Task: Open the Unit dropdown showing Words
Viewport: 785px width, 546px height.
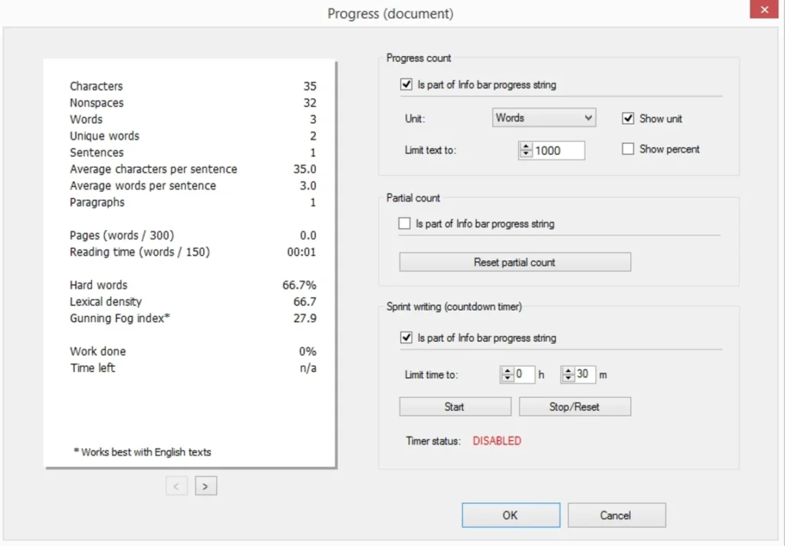Action: coord(544,118)
